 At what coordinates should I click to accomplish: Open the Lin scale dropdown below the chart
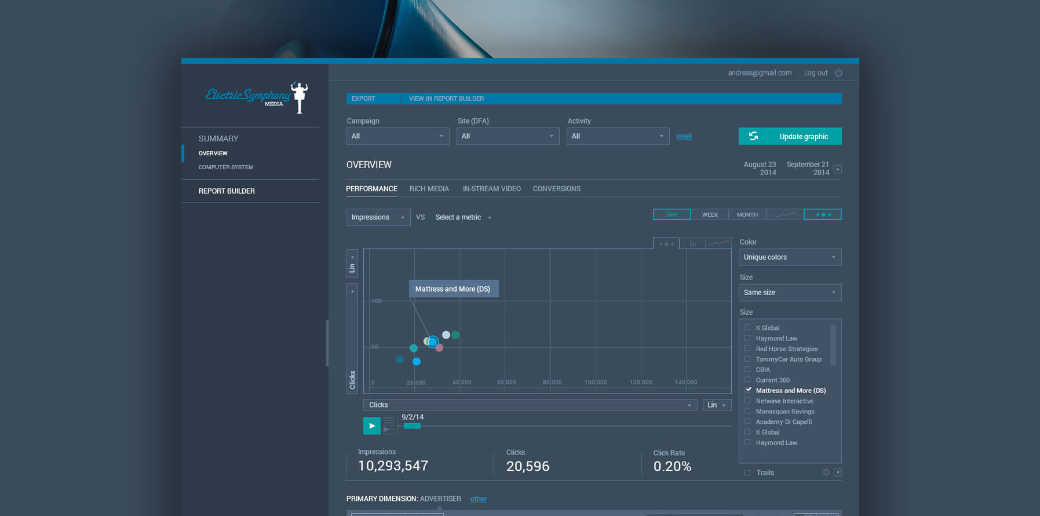pyautogui.click(x=717, y=405)
